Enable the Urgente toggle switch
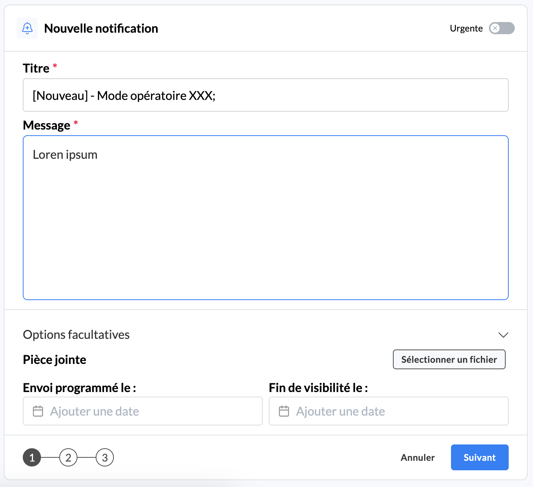Screen dimensions: 533x487 click(501, 28)
